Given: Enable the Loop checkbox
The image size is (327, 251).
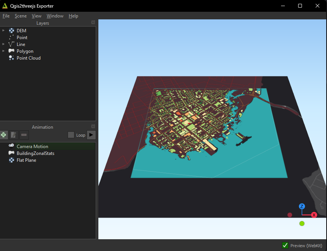Looking at the screenshot, I should [71, 135].
